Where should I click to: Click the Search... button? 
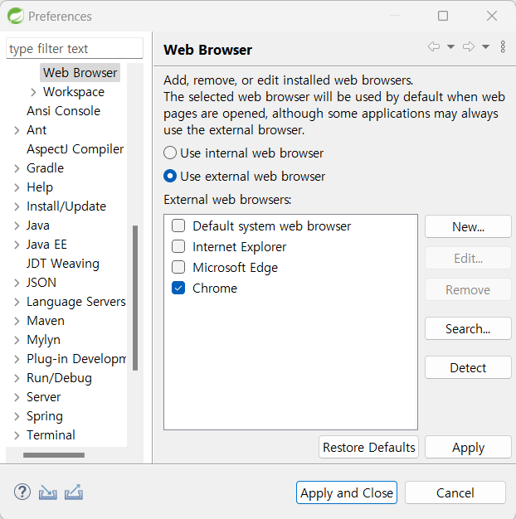click(x=468, y=328)
